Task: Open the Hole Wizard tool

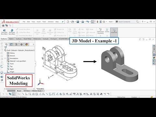Action: [44, 31]
